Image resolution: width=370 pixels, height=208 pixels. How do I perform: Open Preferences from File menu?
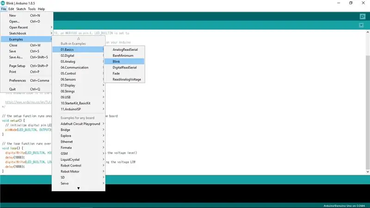26,80
